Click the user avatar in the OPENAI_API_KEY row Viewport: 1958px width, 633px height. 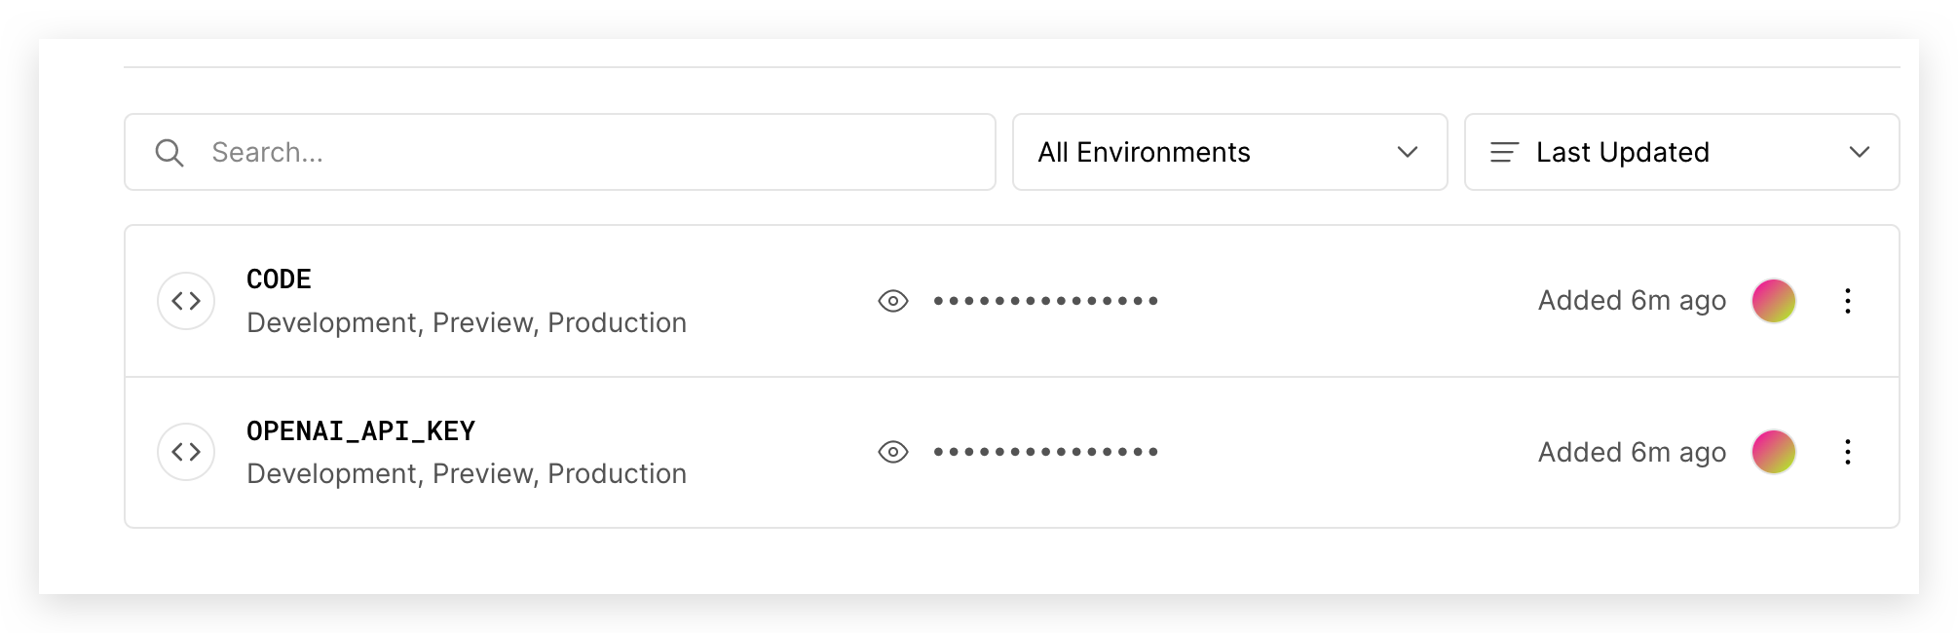click(x=1774, y=452)
